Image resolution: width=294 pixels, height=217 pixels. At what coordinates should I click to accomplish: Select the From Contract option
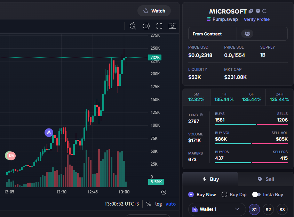[x=213, y=34]
